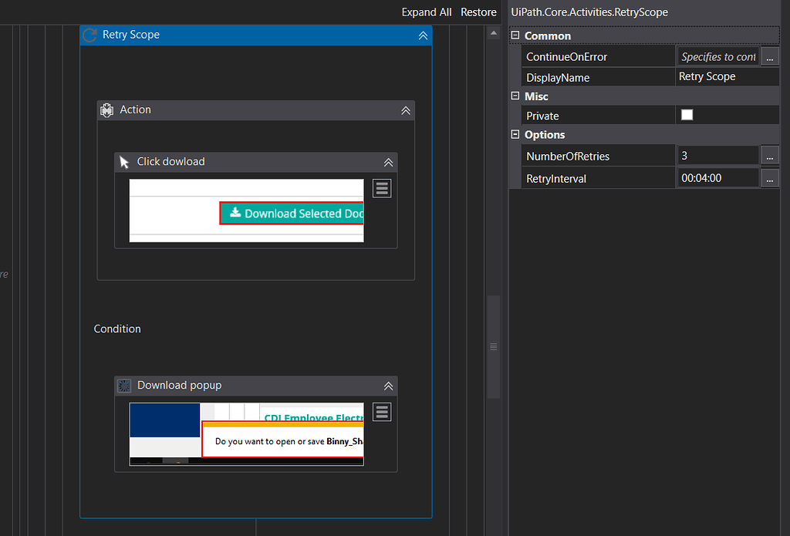Click the cursor icon beside Click dowload
790x536 pixels.
click(124, 162)
